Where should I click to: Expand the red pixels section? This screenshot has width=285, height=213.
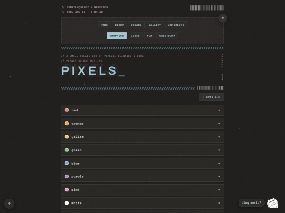click(142, 110)
